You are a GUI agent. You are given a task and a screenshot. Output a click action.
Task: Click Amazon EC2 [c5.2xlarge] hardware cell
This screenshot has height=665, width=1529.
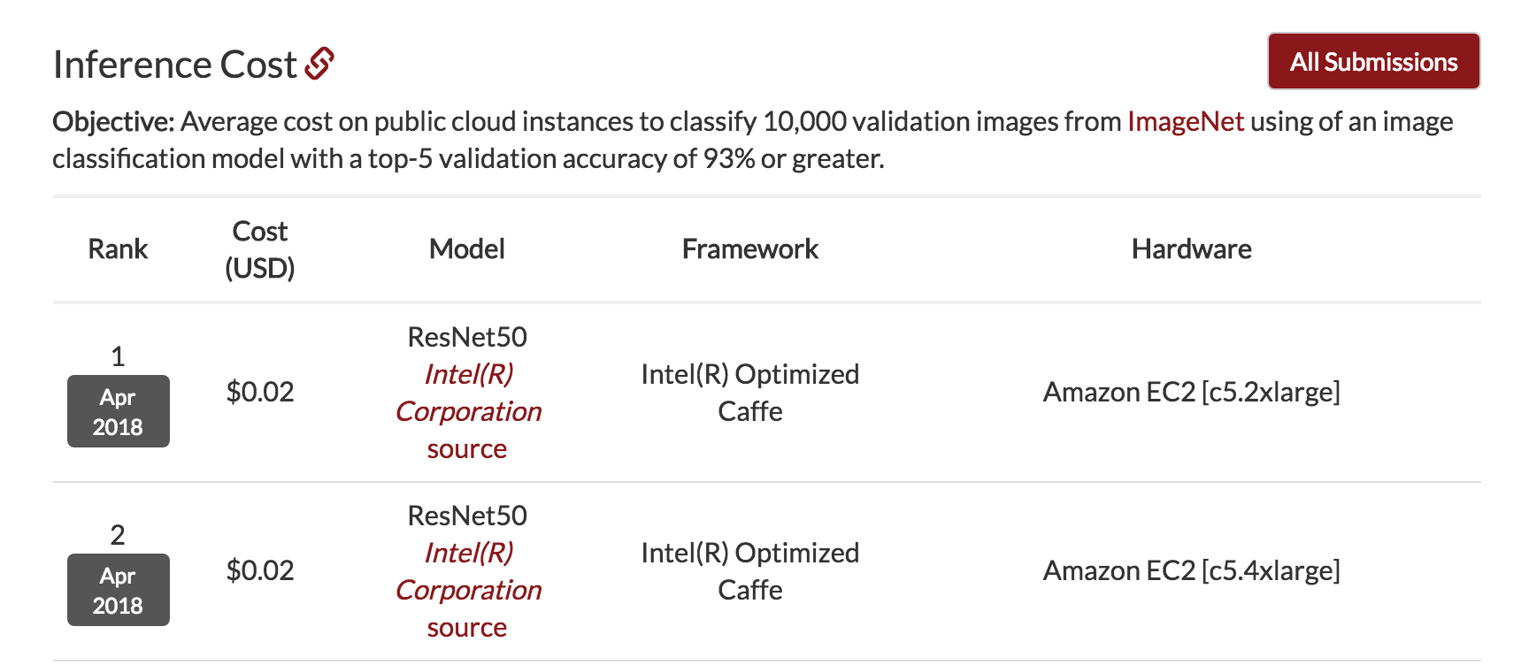(x=1191, y=392)
